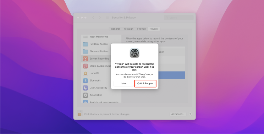Click the lock icon to prevent changes
The height and width of the screenshot is (134, 264).
[x=79, y=113]
